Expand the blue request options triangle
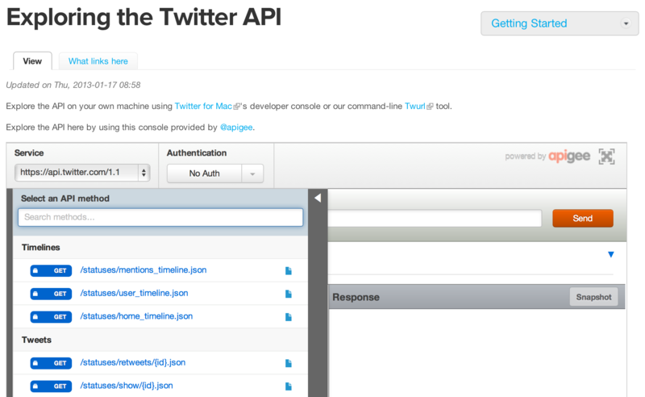 point(611,254)
